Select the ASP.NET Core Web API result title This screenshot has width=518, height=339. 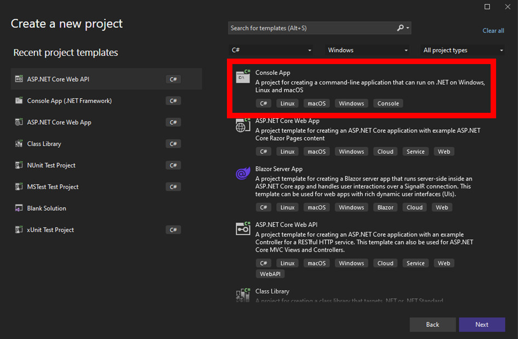coord(286,225)
